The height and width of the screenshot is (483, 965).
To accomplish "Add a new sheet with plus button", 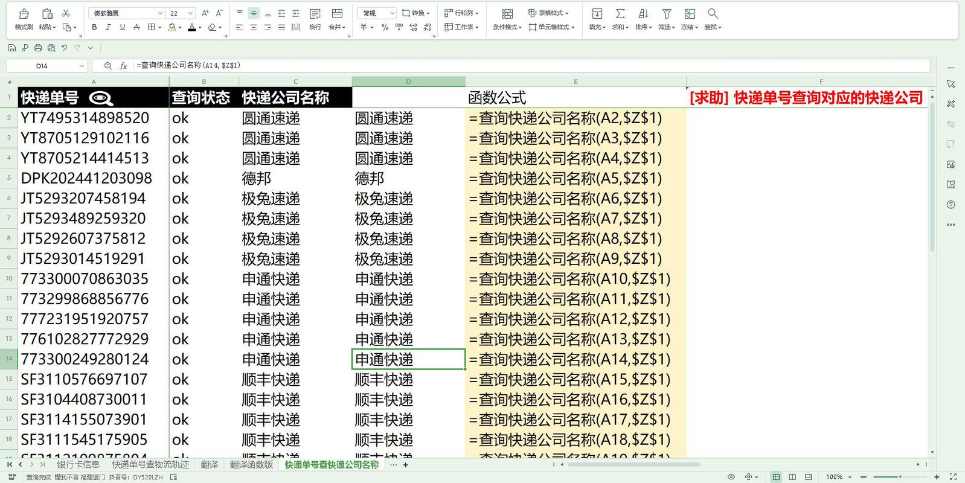I will click(x=406, y=465).
